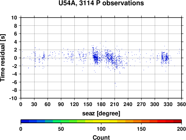Click the x-axis tick label 330
The height and width of the screenshot is (140, 186).
pyautogui.click(x=168, y=104)
